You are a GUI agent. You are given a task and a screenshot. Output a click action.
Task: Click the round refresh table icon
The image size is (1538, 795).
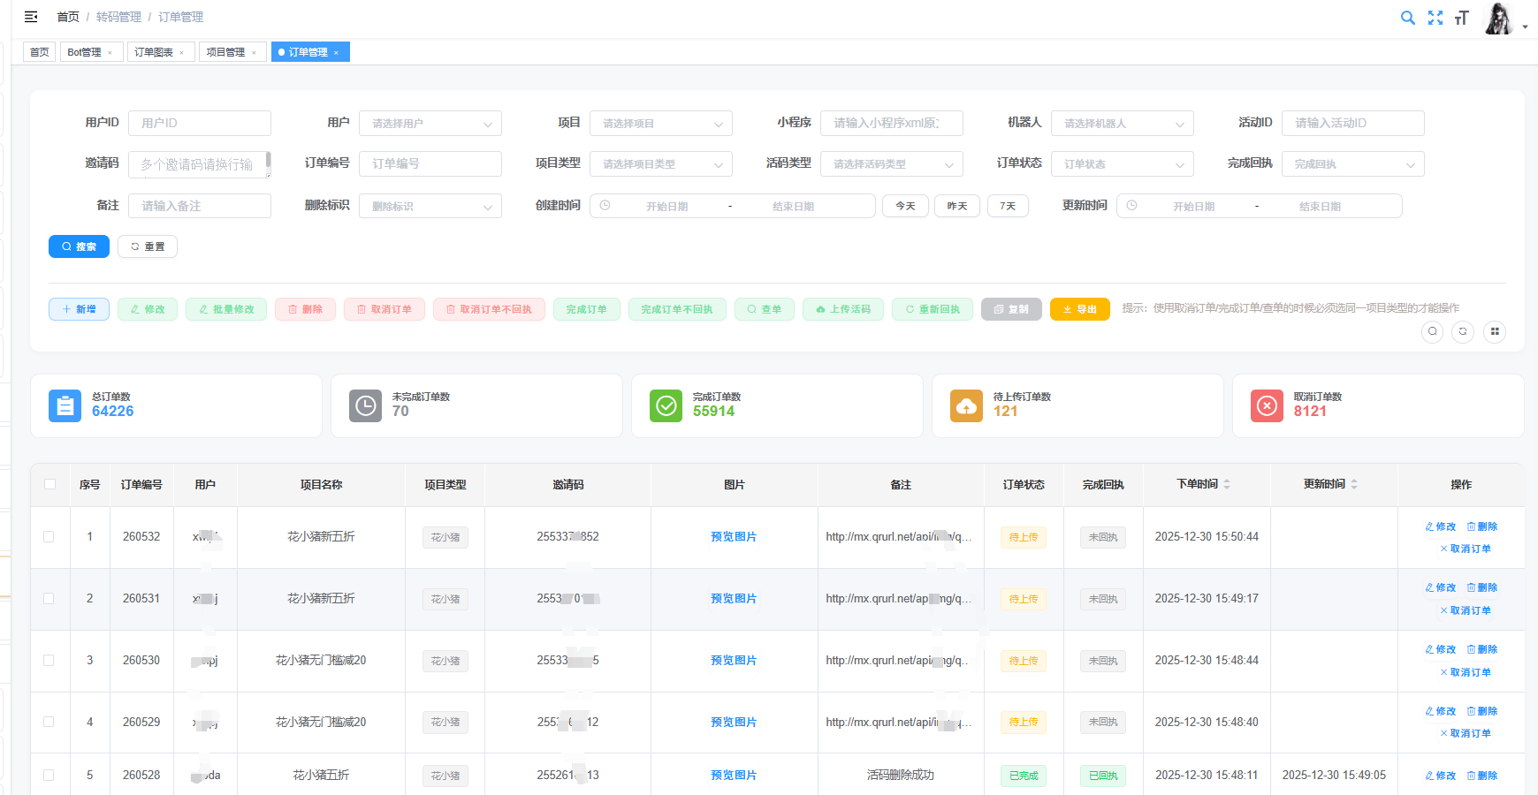click(1463, 332)
